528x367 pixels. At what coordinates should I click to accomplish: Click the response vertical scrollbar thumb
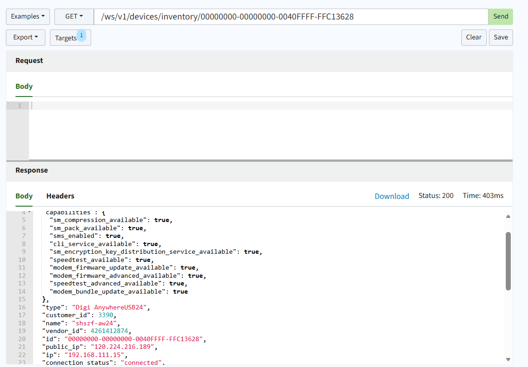[x=508, y=261]
